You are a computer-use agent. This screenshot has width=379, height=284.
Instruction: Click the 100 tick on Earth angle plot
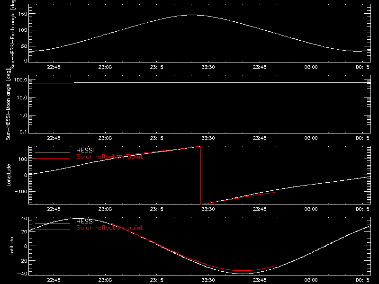22,30
